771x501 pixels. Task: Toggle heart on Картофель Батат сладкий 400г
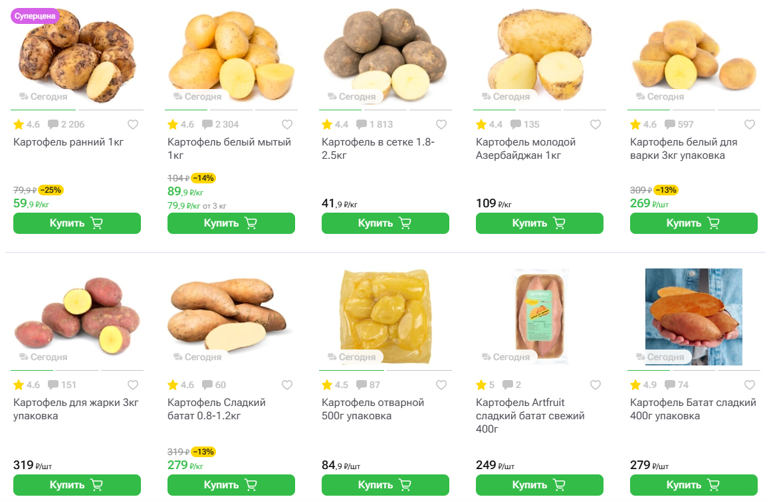[750, 385]
